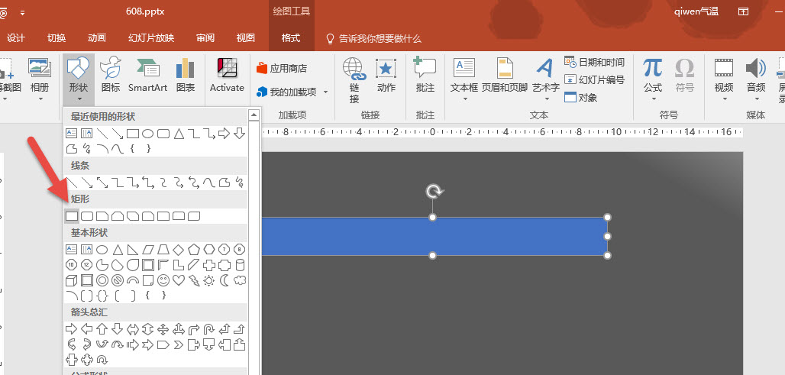The image size is (785, 375).
Task: Select the cloud shape
Action: pyautogui.click(x=240, y=280)
